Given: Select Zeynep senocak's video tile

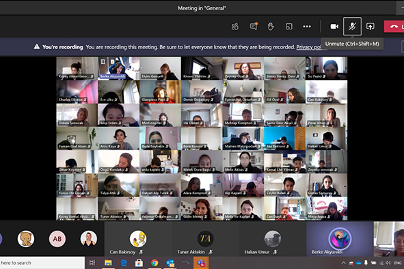Looking at the screenshot, I should pyautogui.click(x=327, y=162).
